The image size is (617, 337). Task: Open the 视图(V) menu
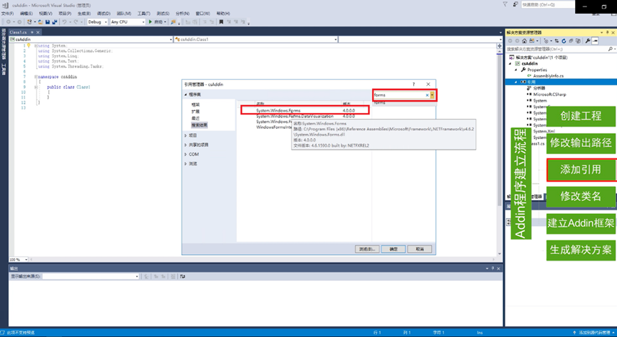pos(45,14)
